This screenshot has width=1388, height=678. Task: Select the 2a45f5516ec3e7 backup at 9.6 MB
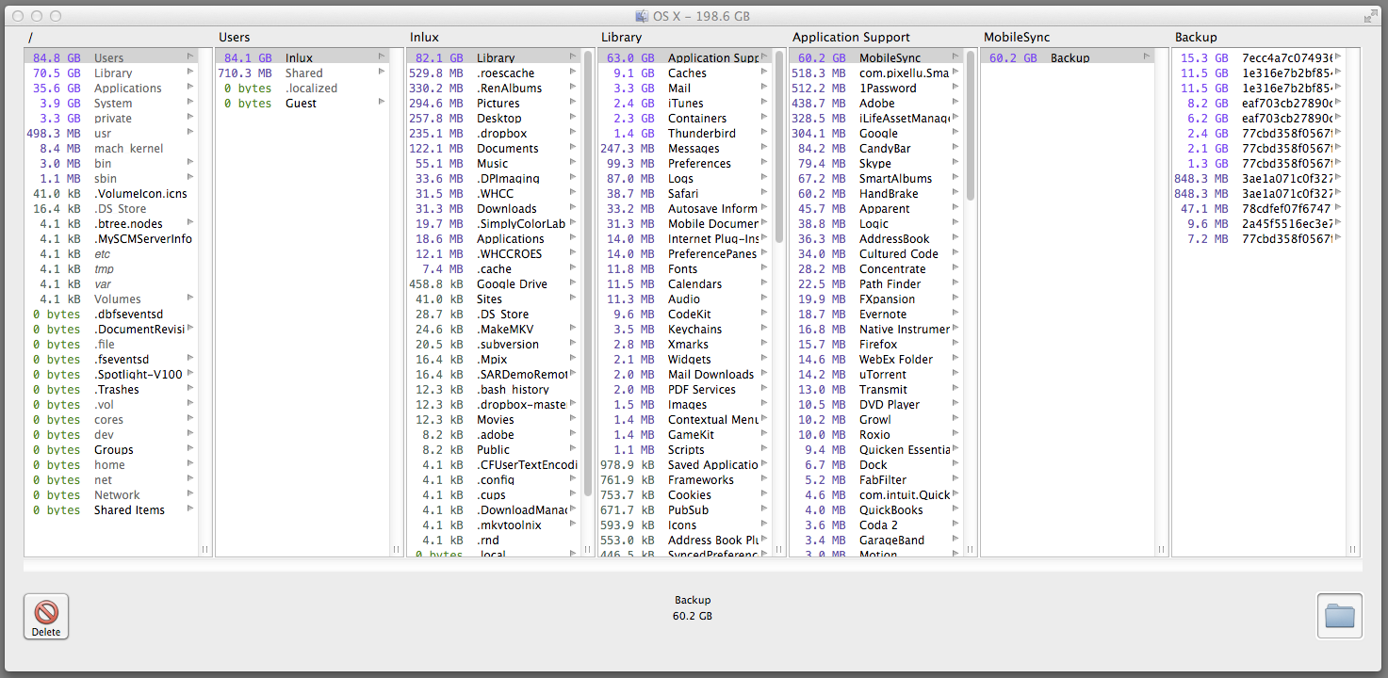click(1259, 223)
